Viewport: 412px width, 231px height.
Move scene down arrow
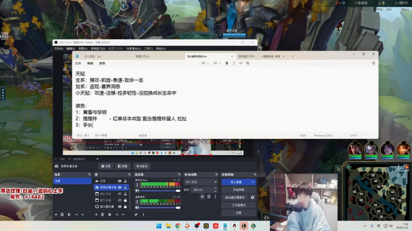pos(82,215)
